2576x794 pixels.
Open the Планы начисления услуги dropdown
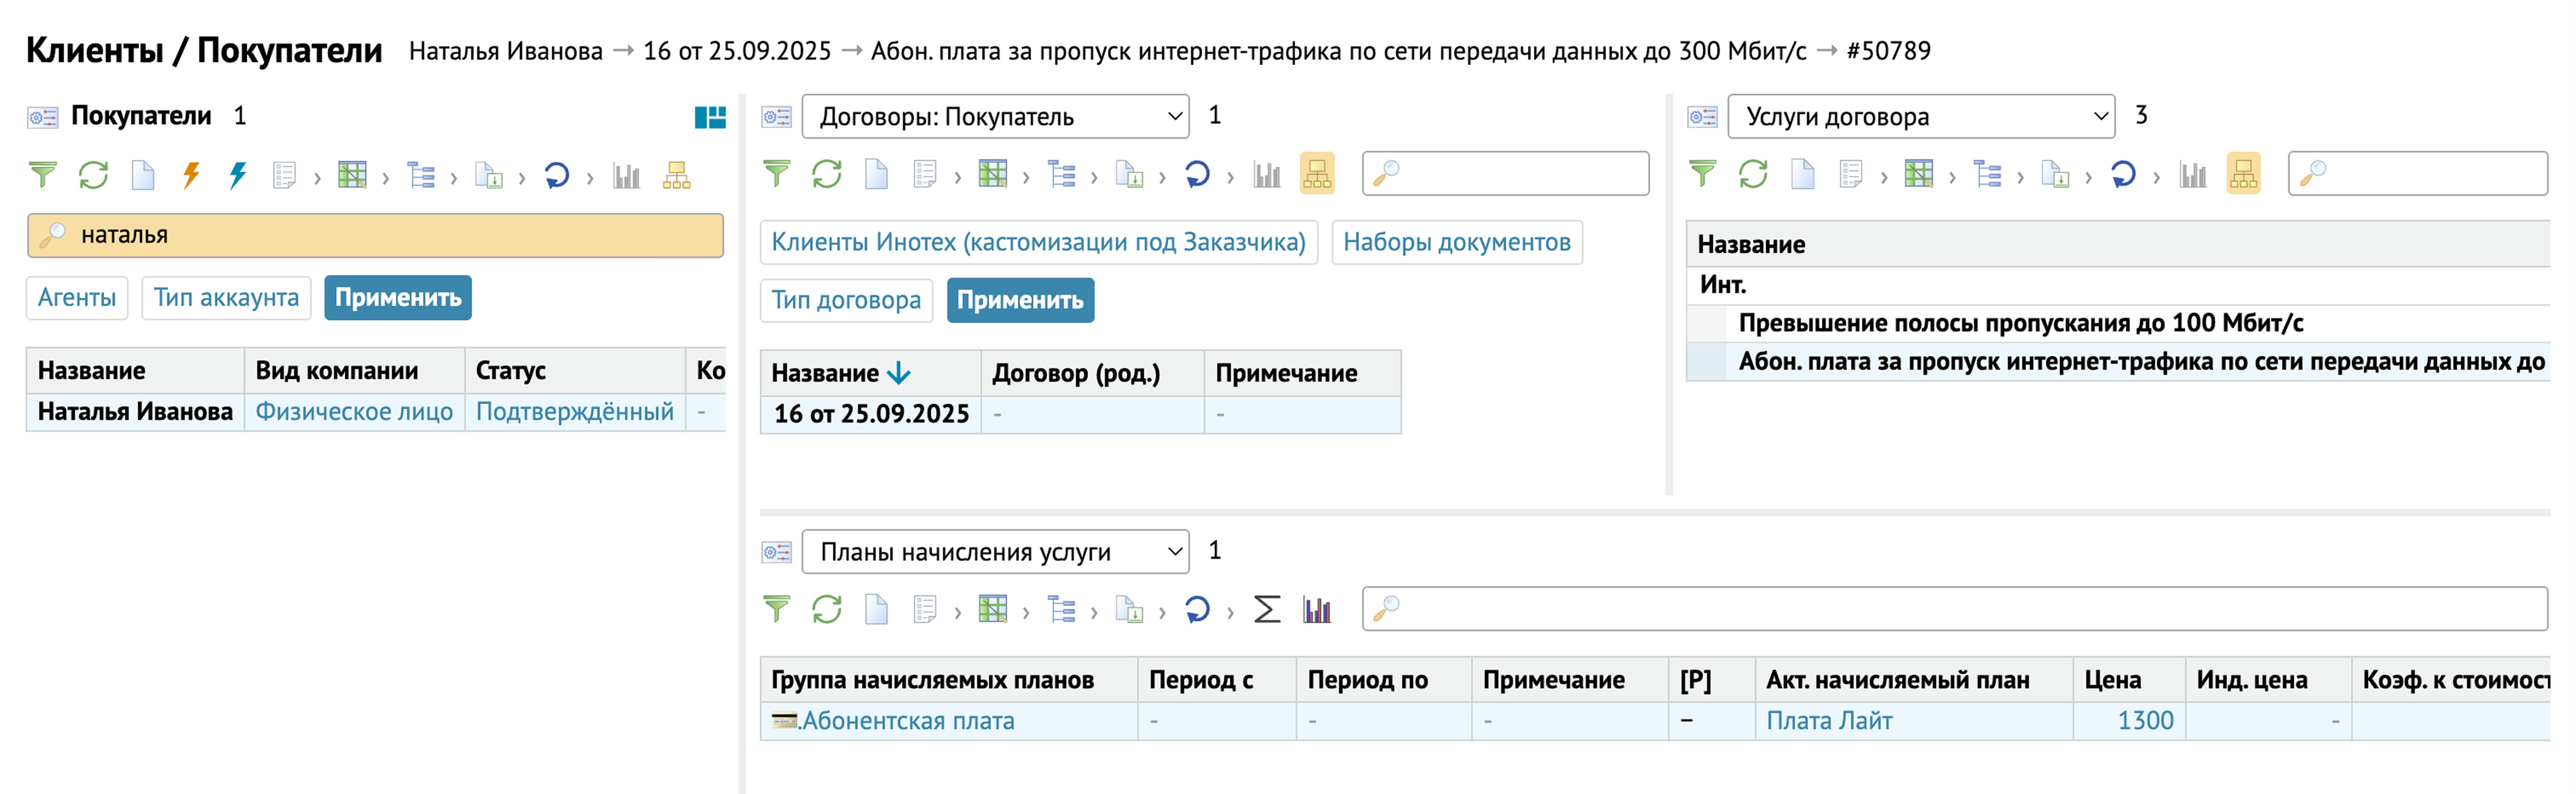point(995,552)
